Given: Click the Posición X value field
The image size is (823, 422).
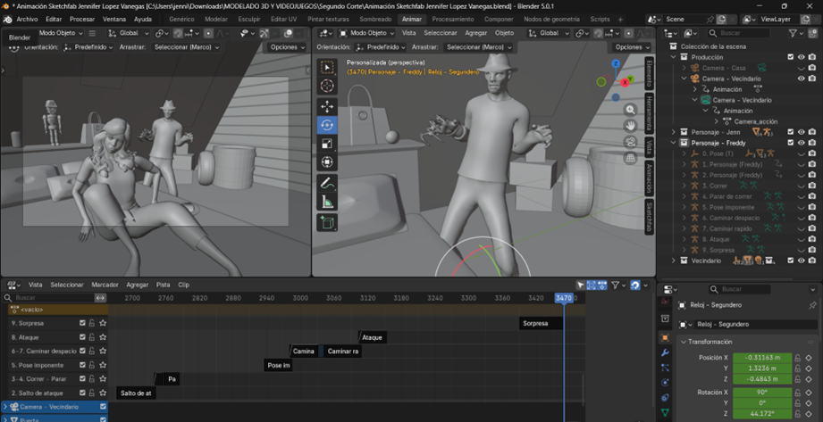Looking at the screenshot, I should coord(762,358).
